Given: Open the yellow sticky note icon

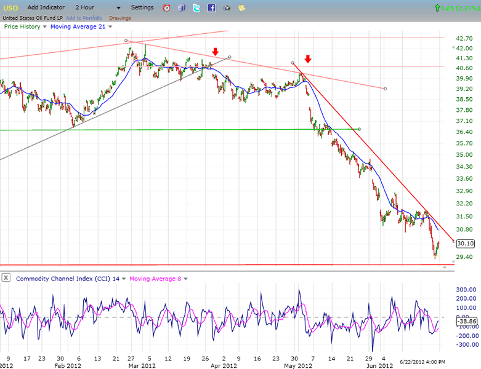Looking at the screenshot, I should tap(241, 8).
